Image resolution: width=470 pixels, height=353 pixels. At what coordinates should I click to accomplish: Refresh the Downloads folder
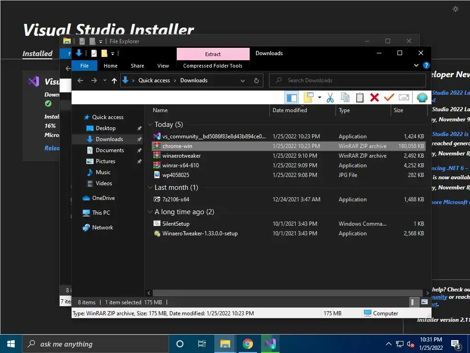256,80
